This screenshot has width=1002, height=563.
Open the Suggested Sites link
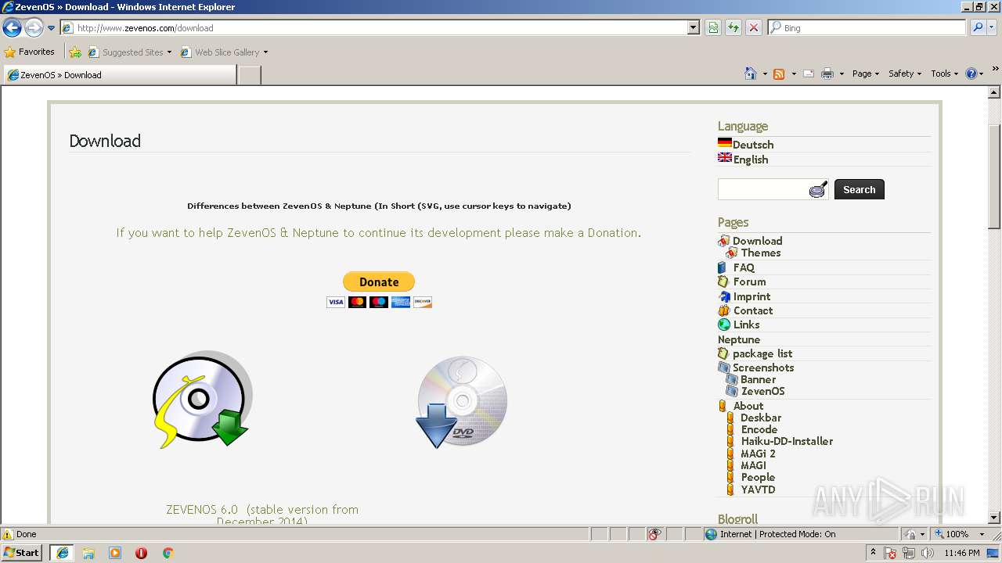coord(129,52)
